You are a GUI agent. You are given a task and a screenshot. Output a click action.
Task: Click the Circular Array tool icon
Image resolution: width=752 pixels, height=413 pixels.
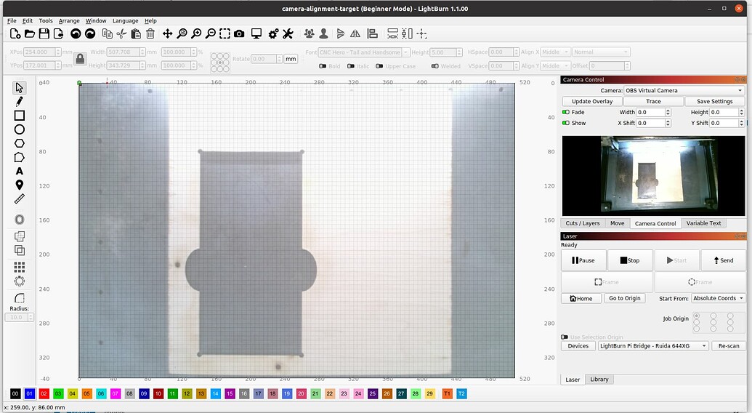pos(19,281)
